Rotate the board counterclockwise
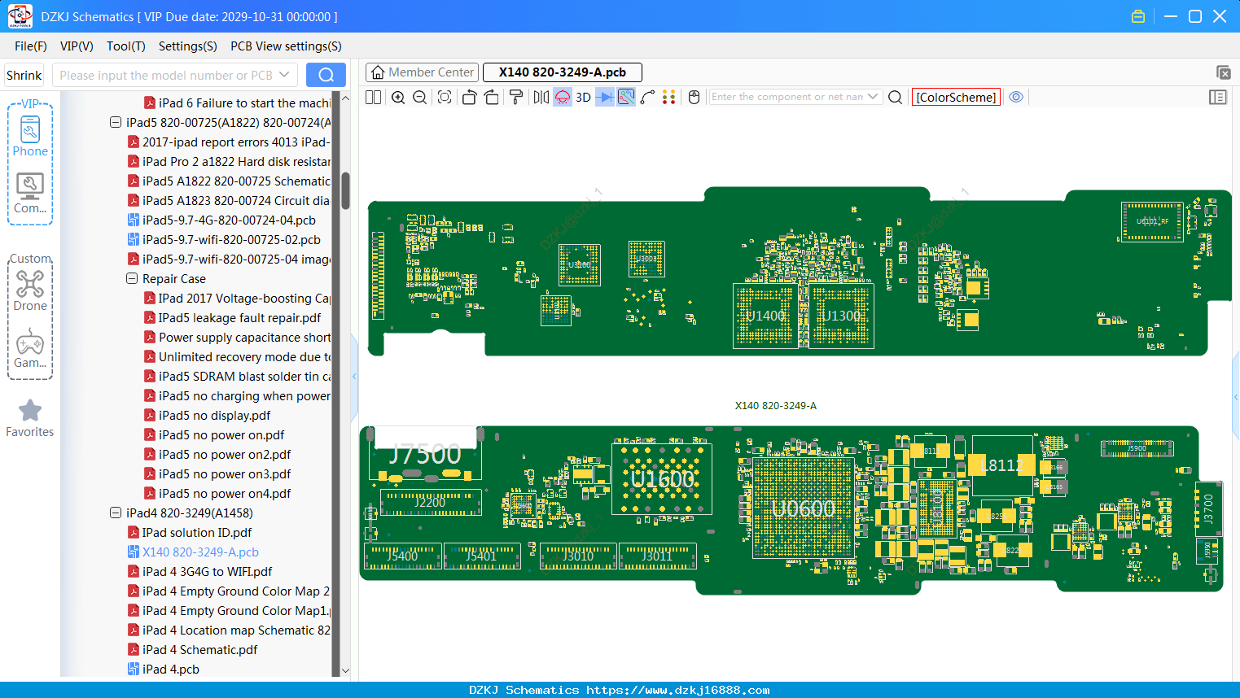The height and width of the screenshot is (698, 1240). pos(469,98)
